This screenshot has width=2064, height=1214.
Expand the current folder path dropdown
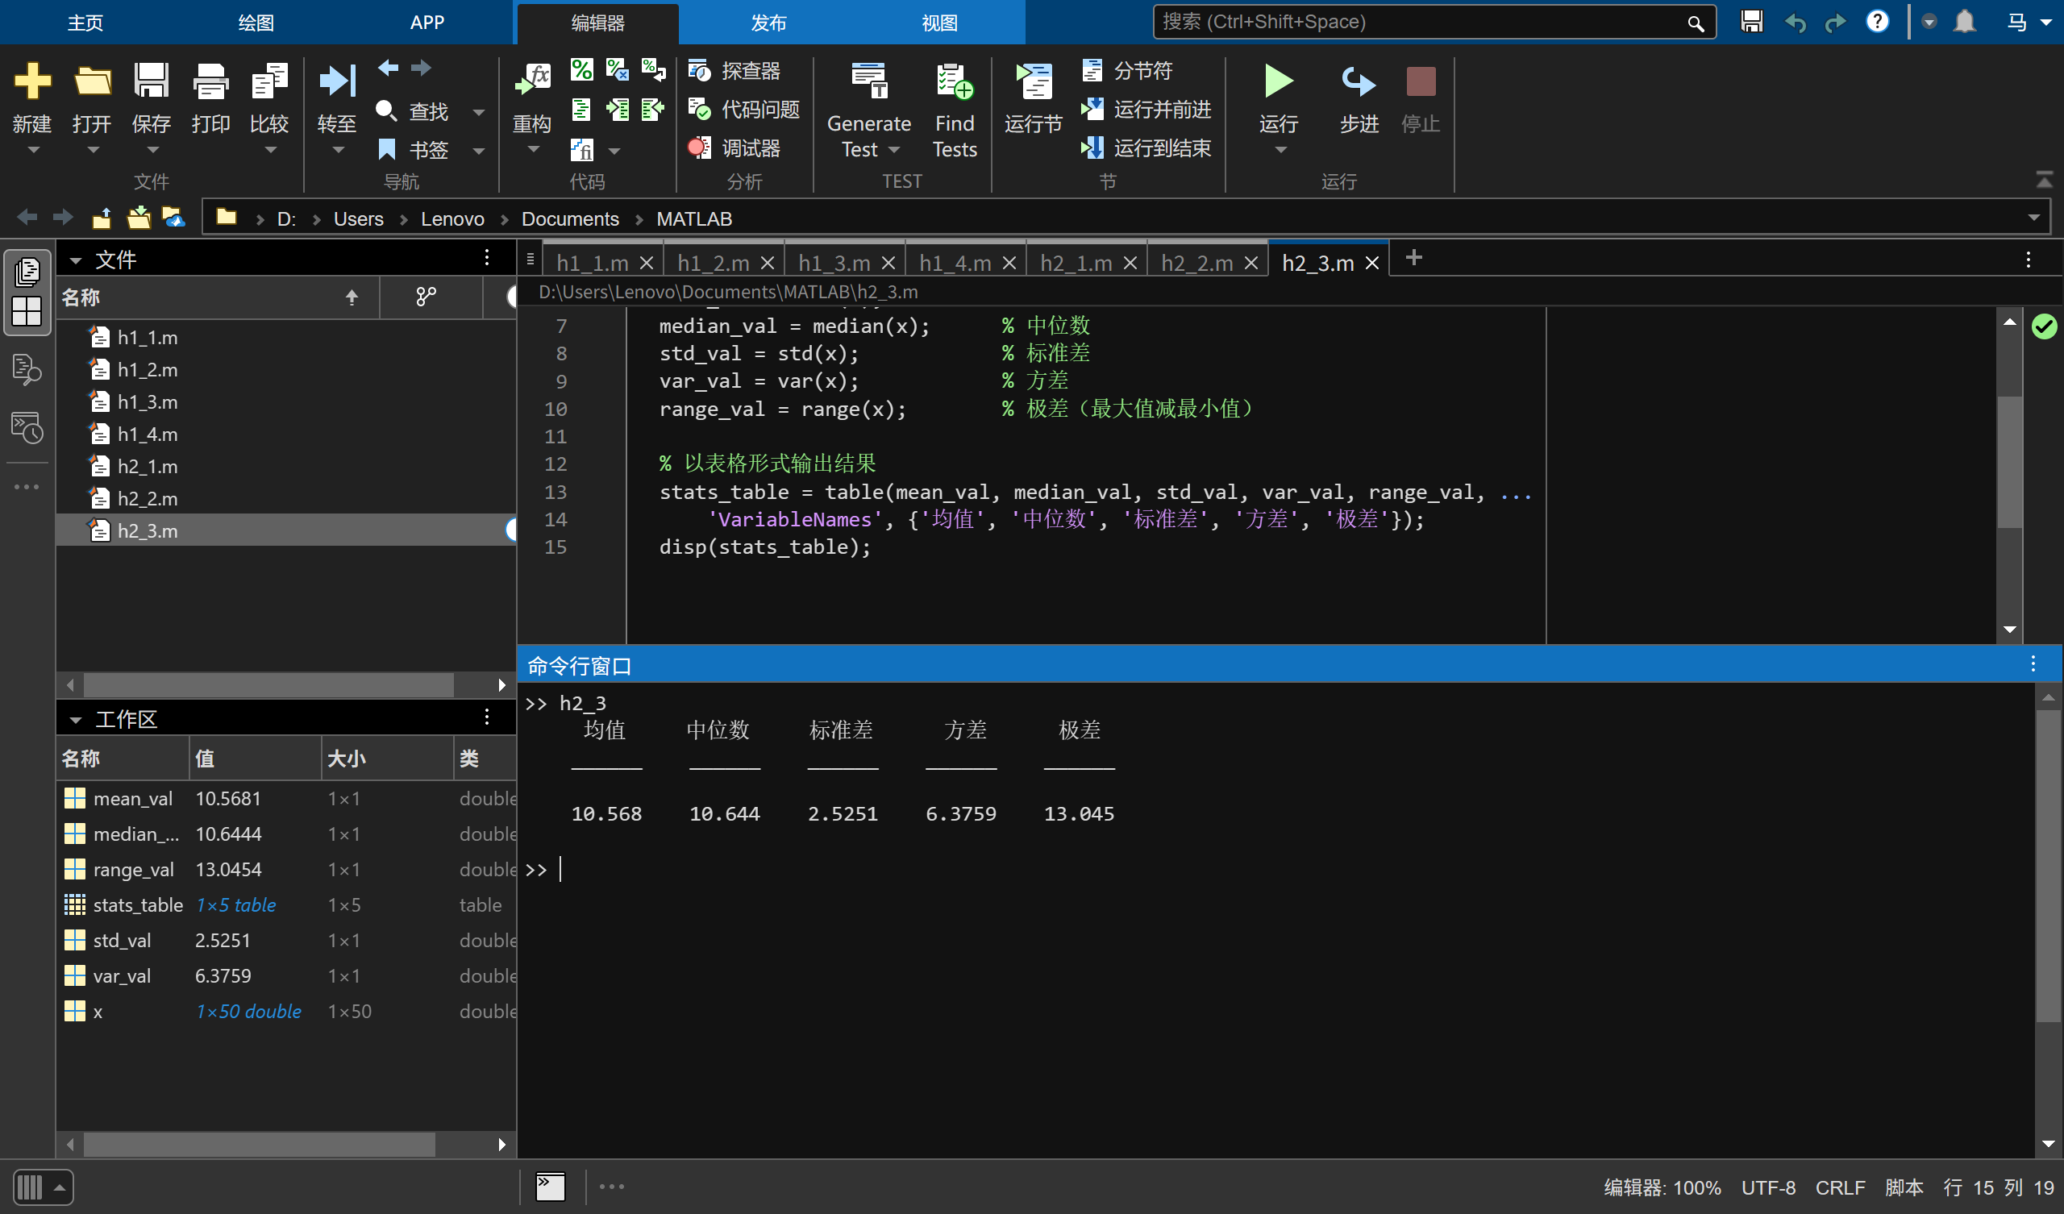click(x=2033, y=218)
